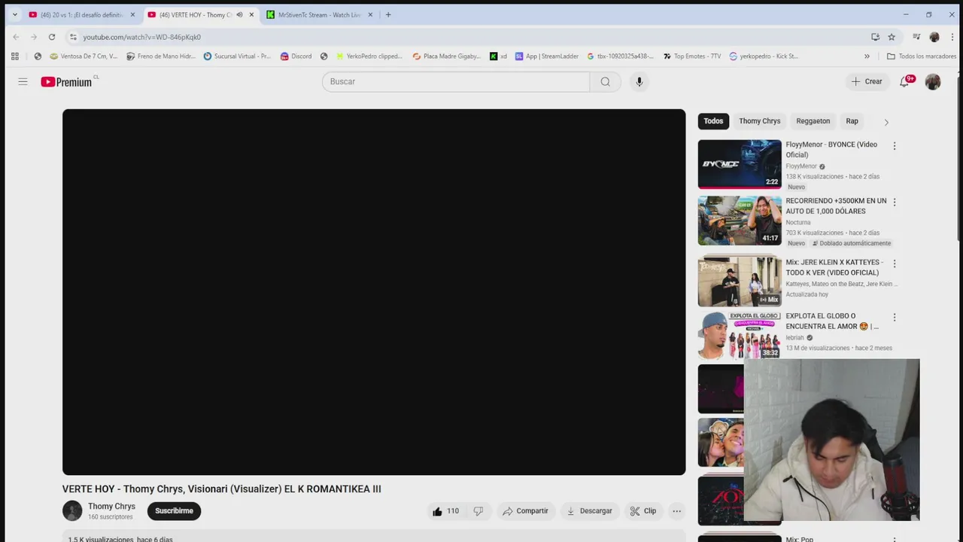Open the Crear menu
Image resolution: width=963 pixels, height=542 pixels.
[867, 81]
